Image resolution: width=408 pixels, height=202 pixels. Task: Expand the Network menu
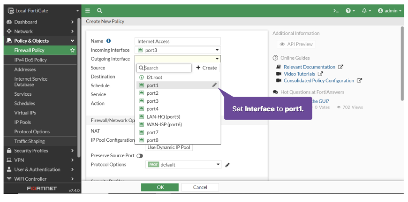point(40,31)
